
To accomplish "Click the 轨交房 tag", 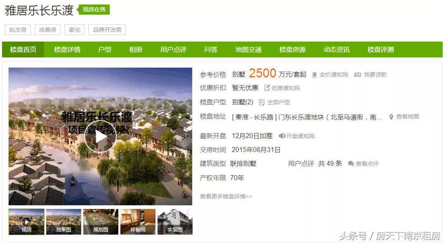I will tap(18, 30).
